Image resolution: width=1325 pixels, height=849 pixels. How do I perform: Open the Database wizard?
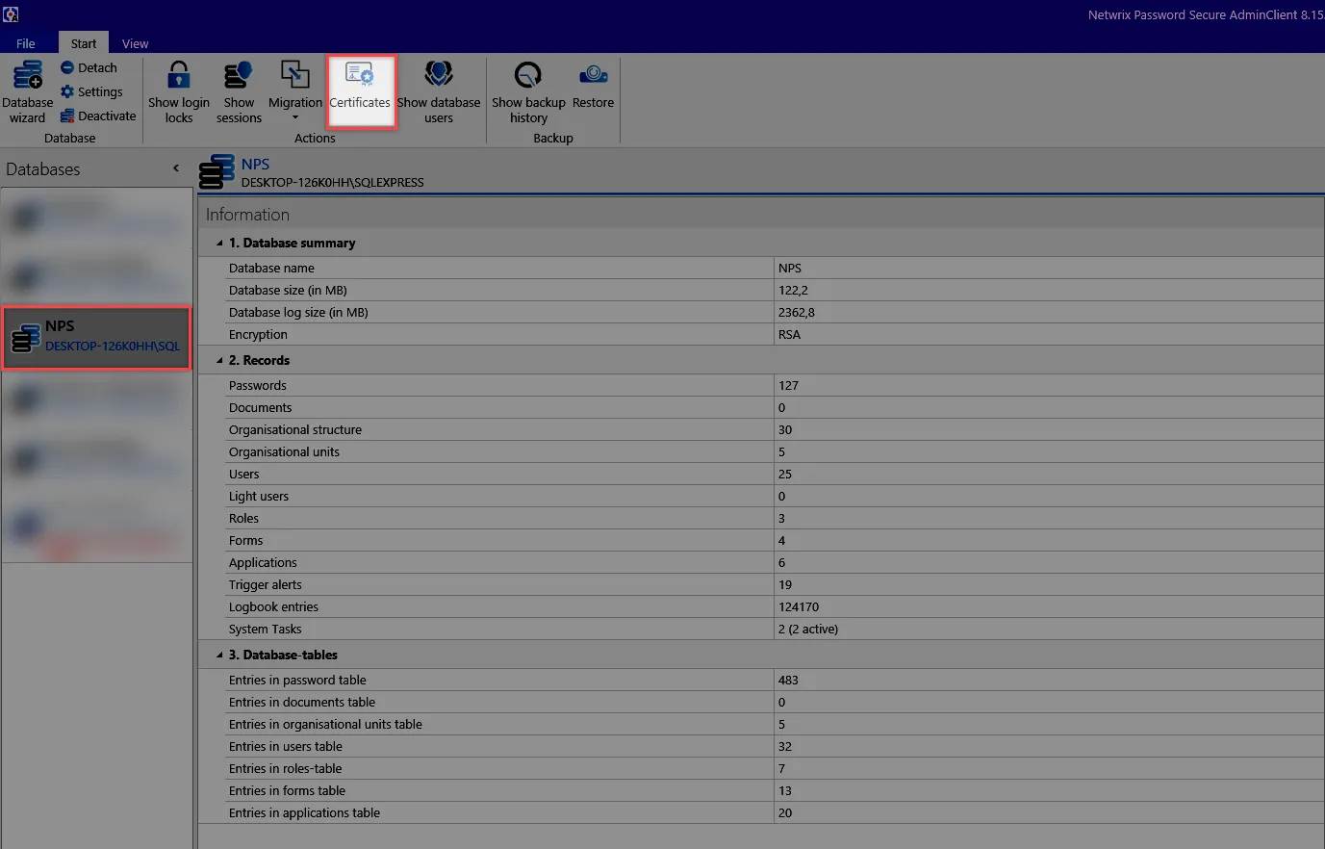pos(28,92)
